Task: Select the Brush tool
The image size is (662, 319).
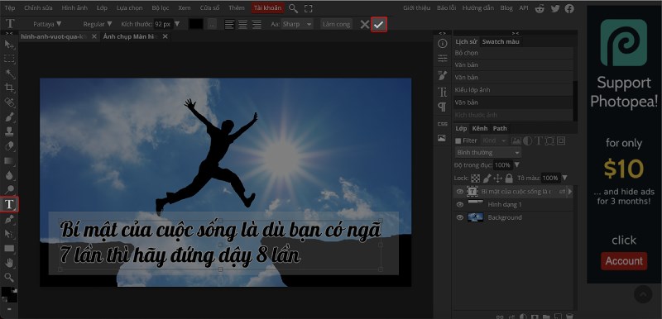Action: click(9, 117)
